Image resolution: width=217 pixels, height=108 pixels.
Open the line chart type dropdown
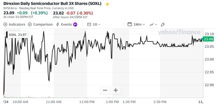(x=153, y=24)
